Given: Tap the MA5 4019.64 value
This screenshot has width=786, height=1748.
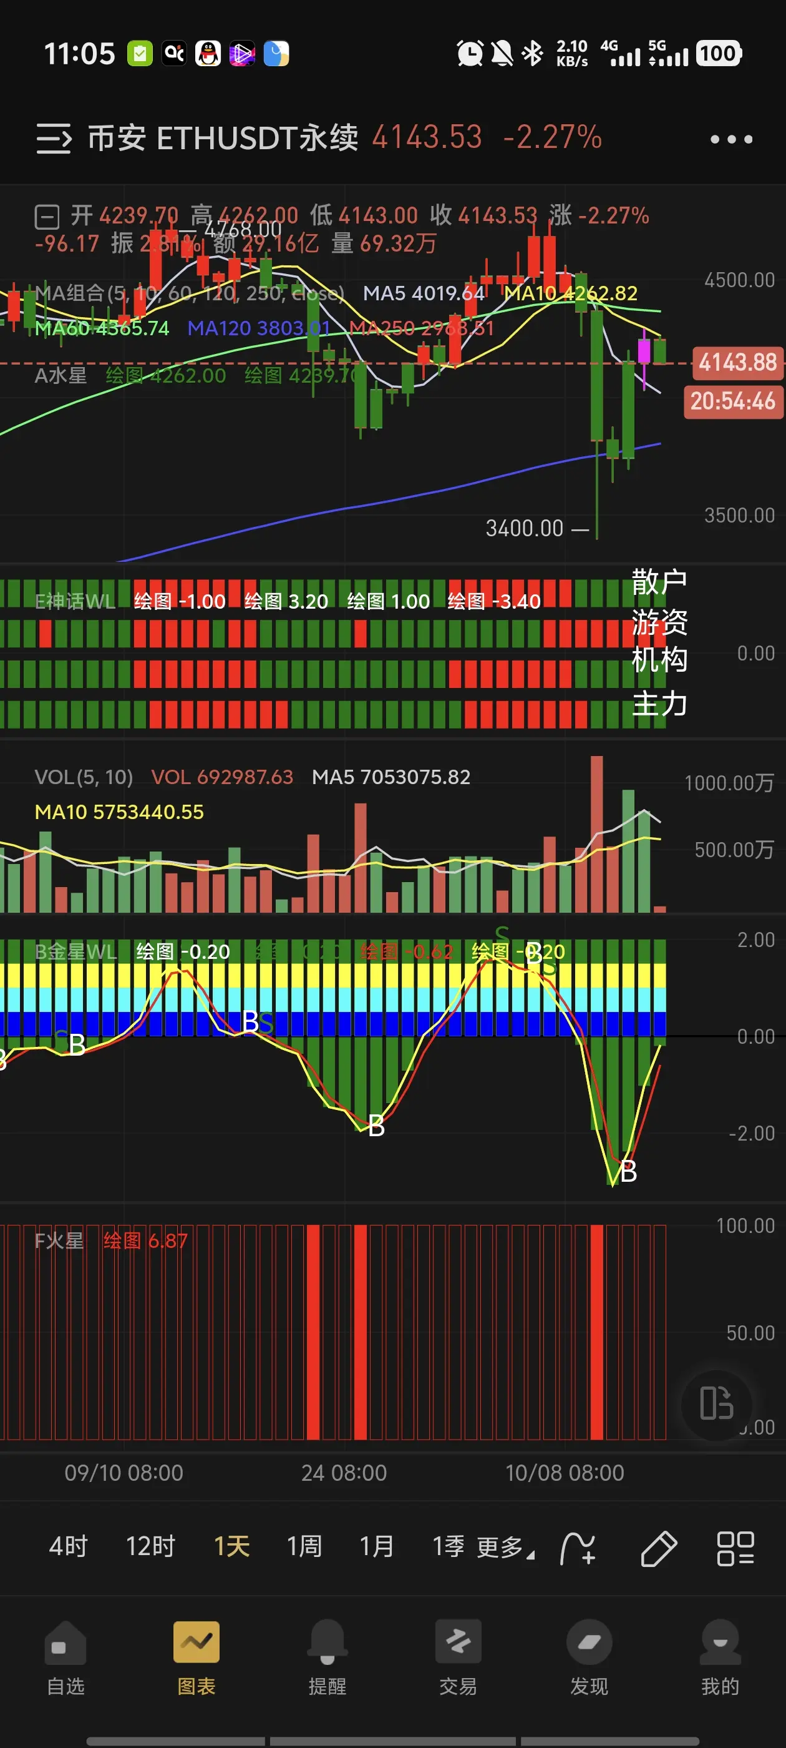Looking at the screenshot, I should pos(424,293).
